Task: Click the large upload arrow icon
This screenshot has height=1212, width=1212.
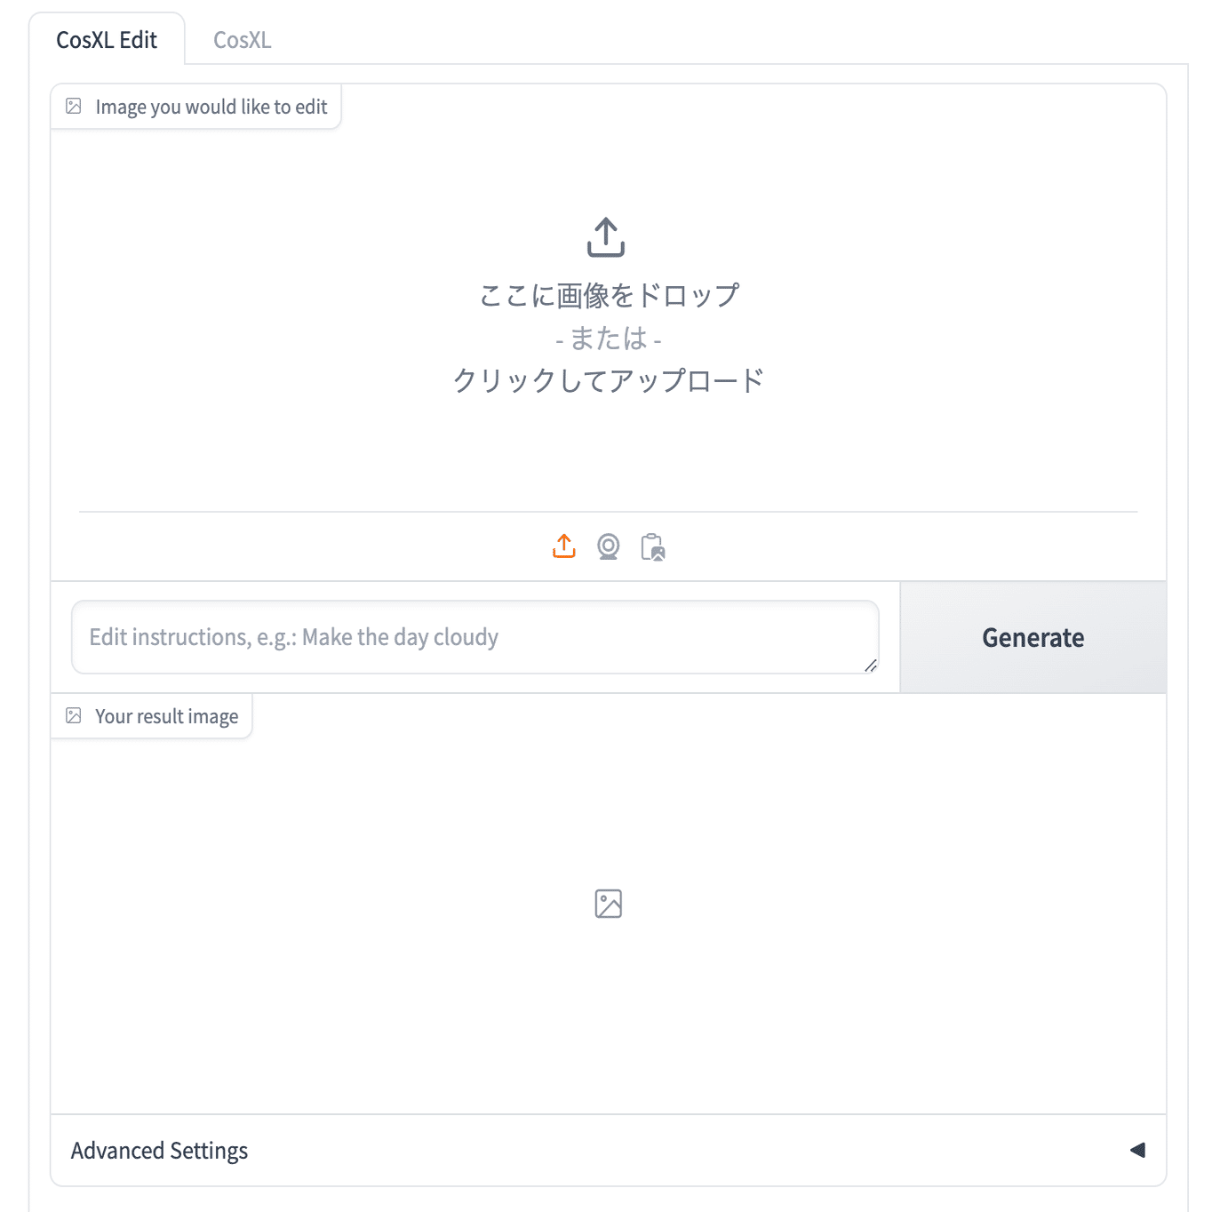Action: (606, 237)
